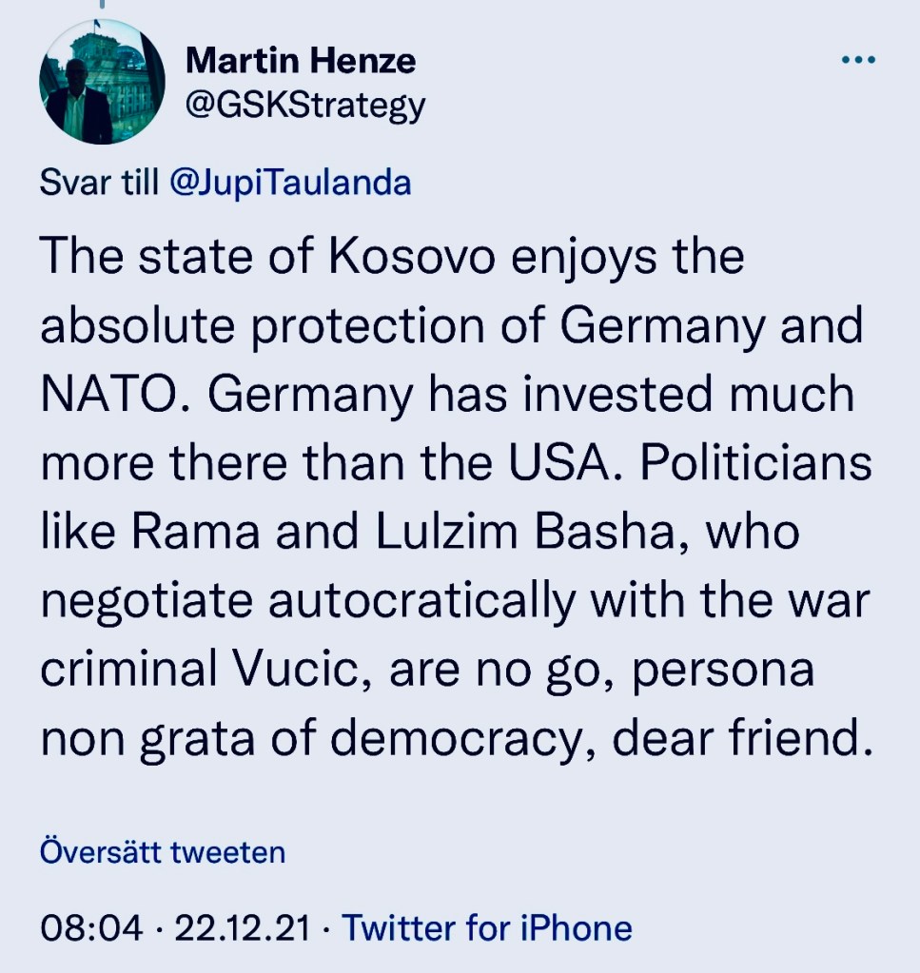Click the @GSKStrategy handle
920x973 pixels.
(x=304, y=105)
